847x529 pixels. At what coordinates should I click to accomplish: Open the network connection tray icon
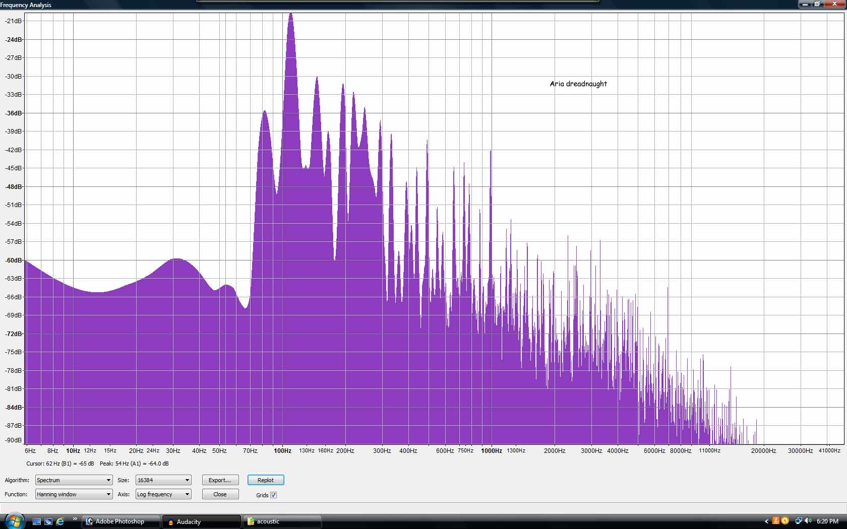click(x=799, y=521)
